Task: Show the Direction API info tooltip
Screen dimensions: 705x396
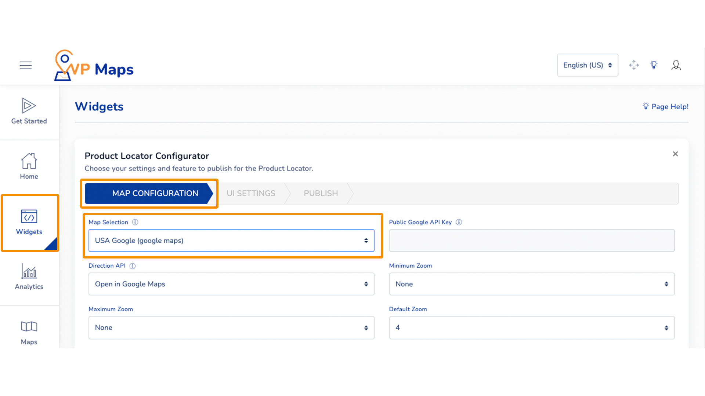Action: click(x=133, y=266)
